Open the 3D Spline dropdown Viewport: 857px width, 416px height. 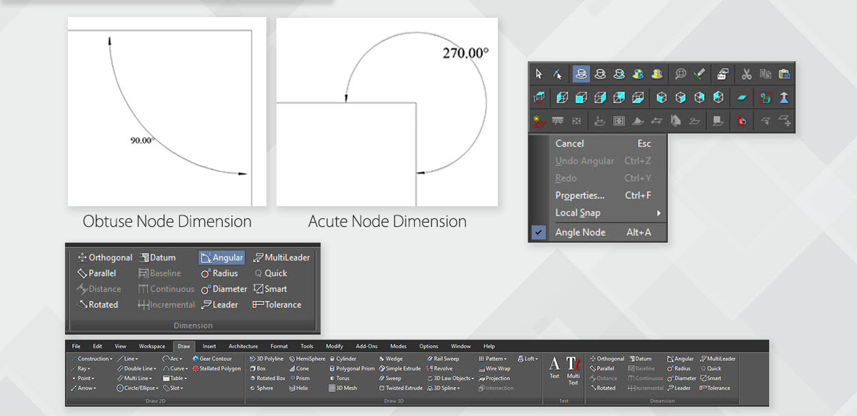pyautogui.click(x=445, y=388)
